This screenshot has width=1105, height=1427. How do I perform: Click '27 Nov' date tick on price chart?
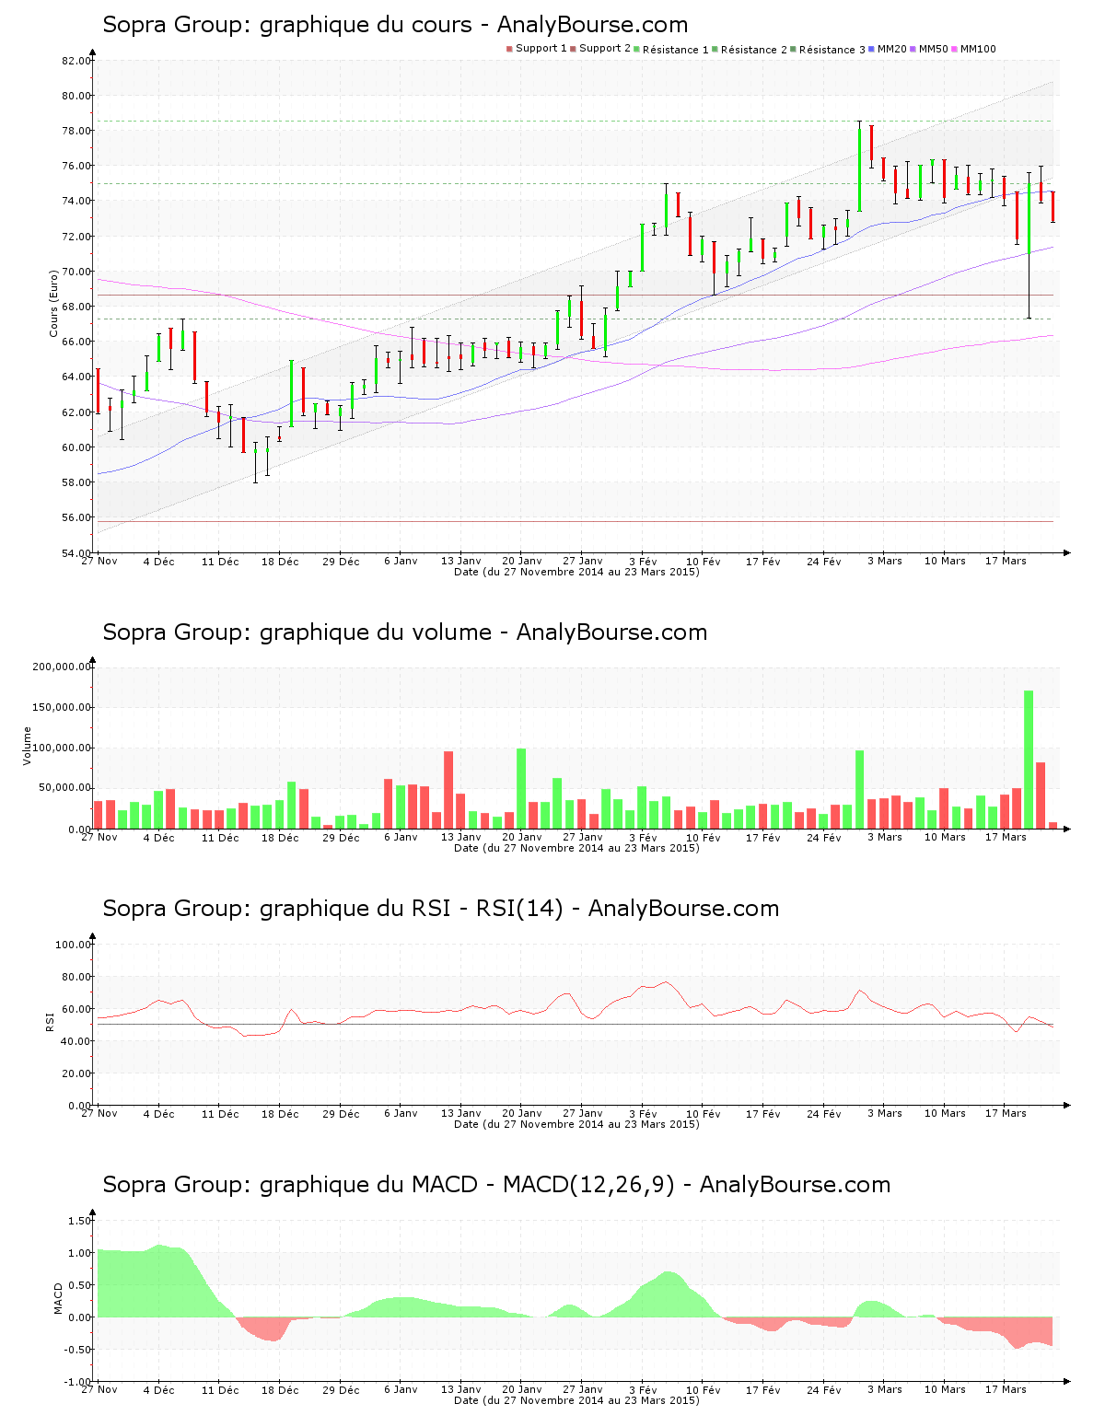click(x=99, y=561)
